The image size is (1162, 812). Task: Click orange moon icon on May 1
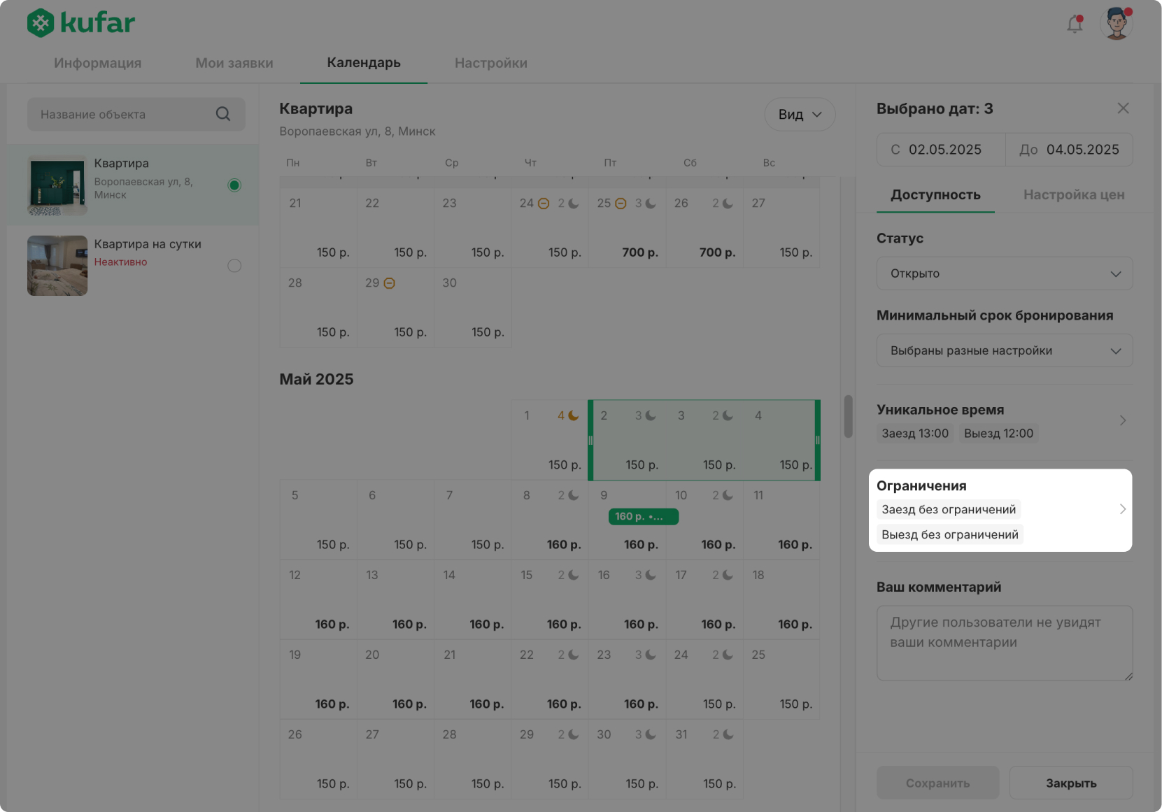573,415
